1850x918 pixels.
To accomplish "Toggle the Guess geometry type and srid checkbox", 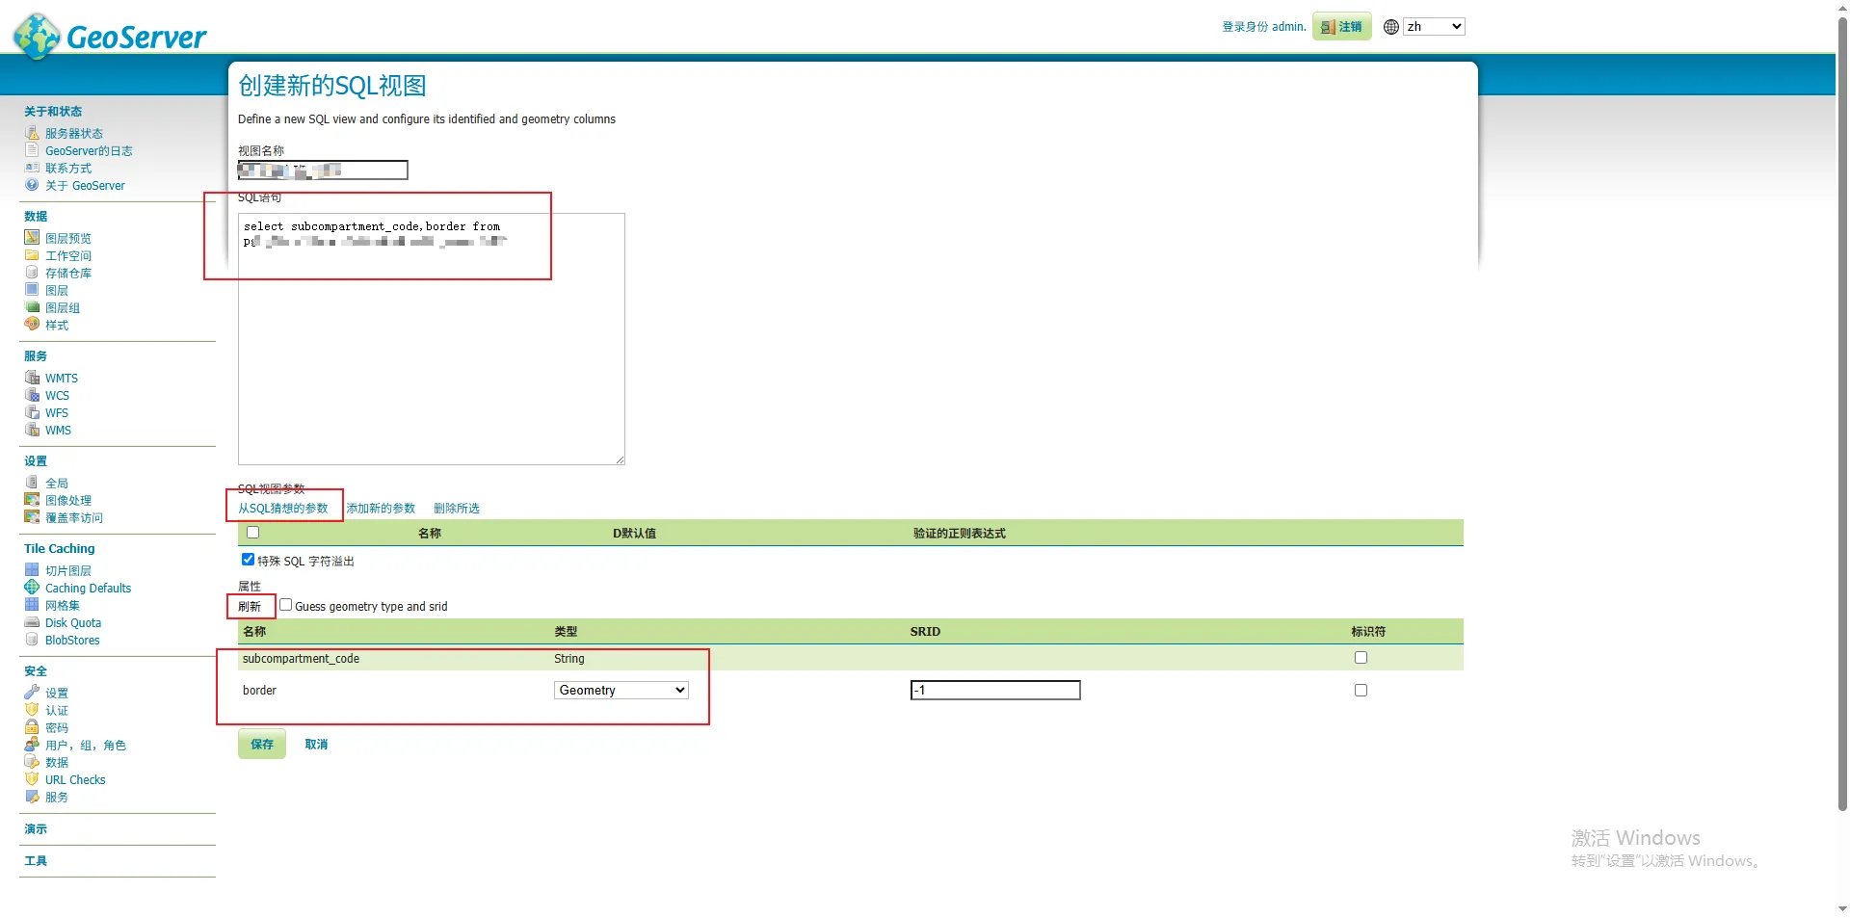I will click(285, 605).
